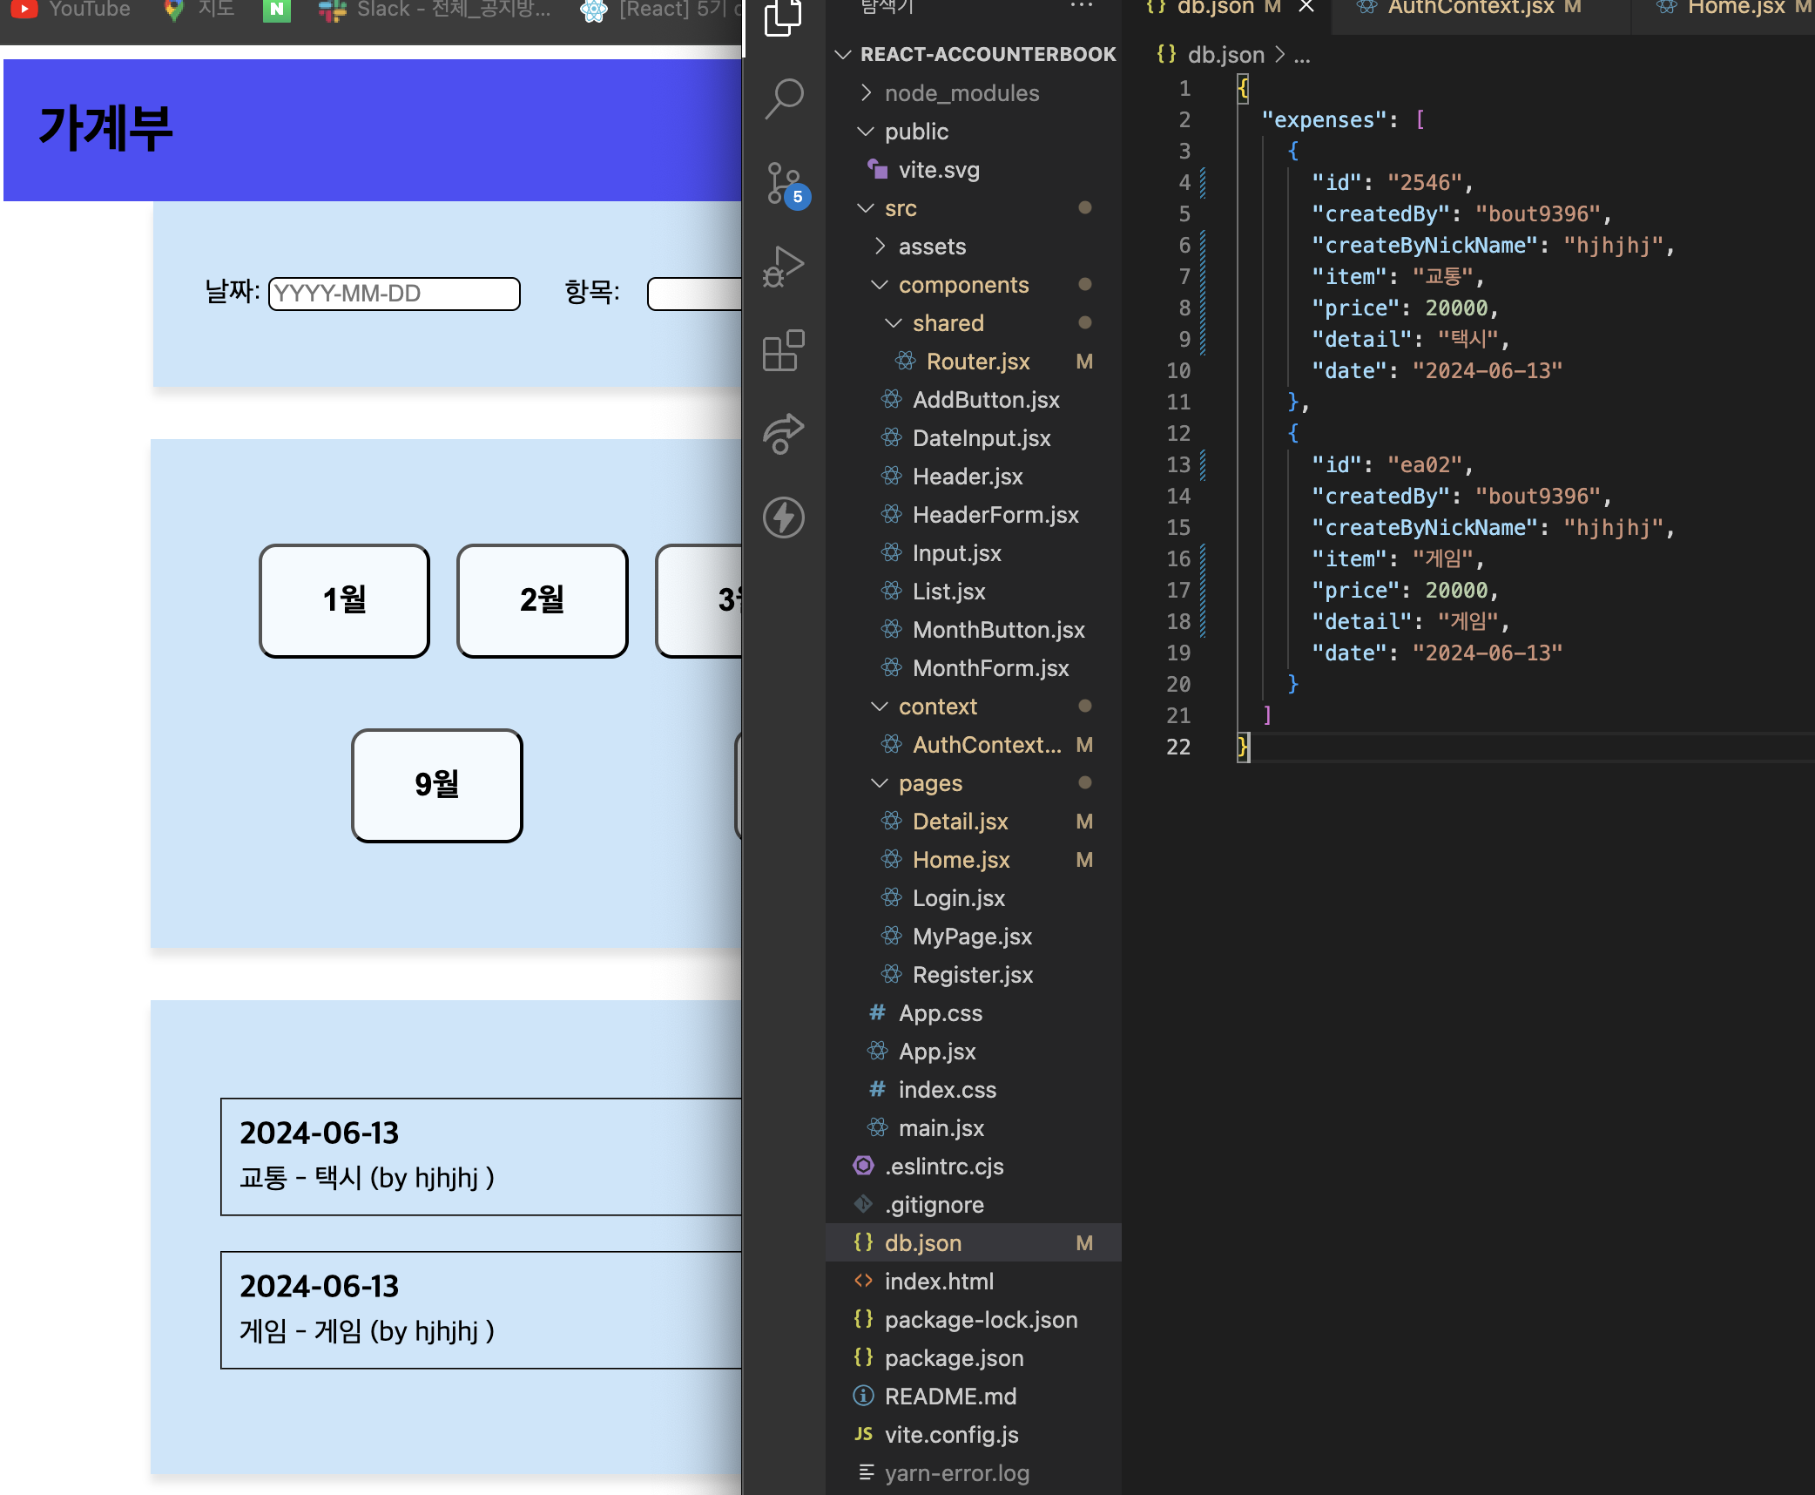
Task: Open the Search view in activity bar
Action: pyautogui.click(x=784, y=98)
